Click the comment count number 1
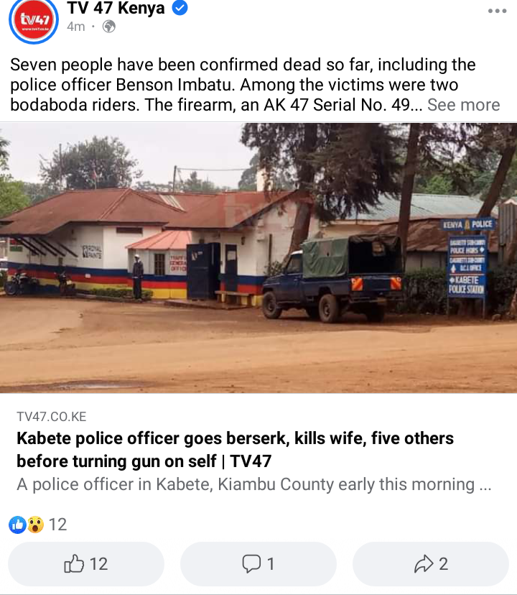Viewport: 517px width, 595px height. click(x=271, y=564)
